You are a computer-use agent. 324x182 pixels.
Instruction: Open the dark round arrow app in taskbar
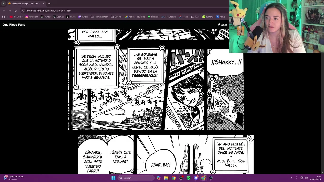click(211, 178)
